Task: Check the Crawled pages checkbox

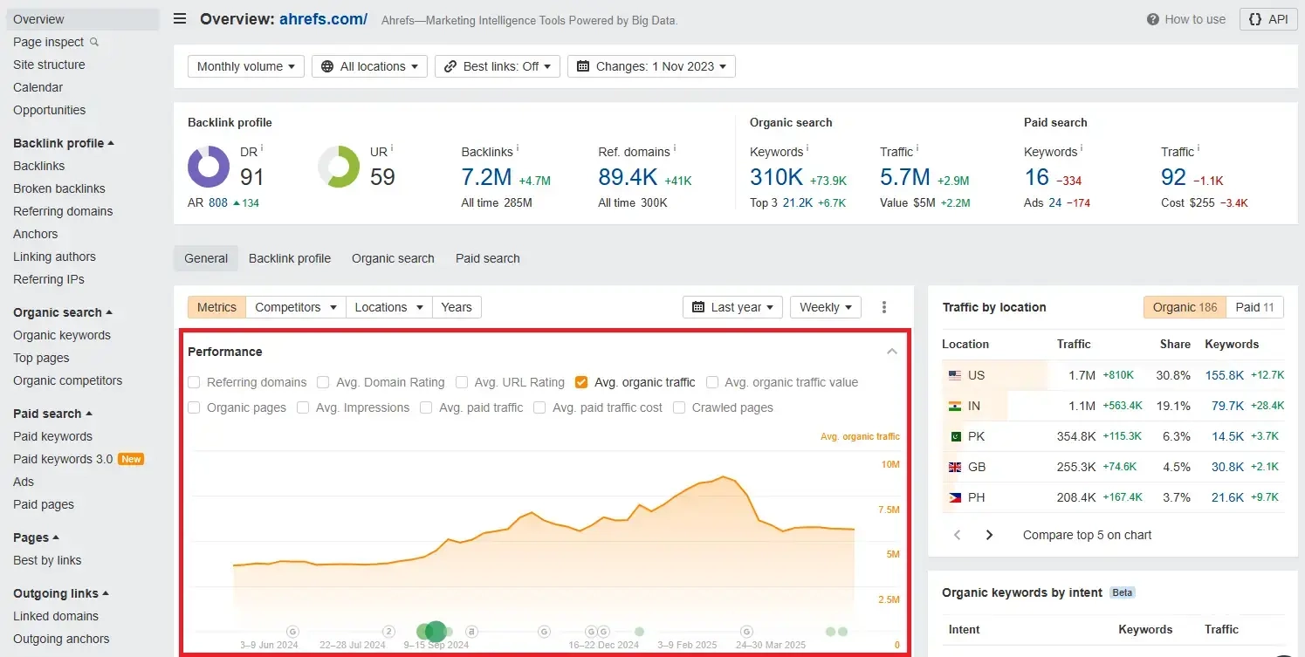Action: pos(679,407)
